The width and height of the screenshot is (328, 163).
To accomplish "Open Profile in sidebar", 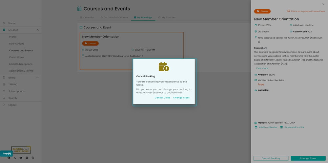I will click(13, 37).
